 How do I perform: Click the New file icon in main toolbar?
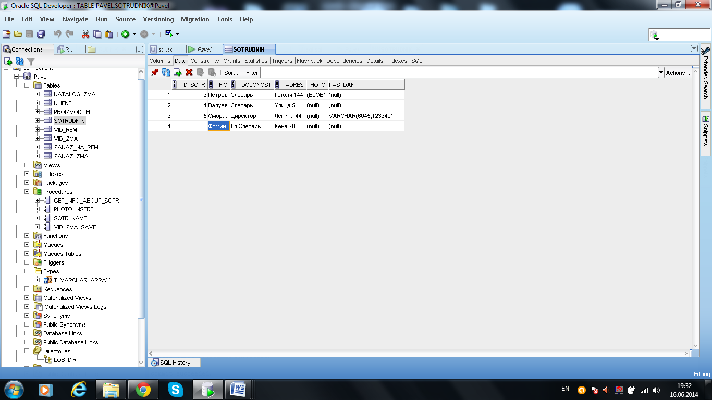pyautogui.click(x=6, y=34)
